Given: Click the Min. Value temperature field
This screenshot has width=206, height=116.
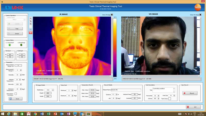Looking at the screenshot, I should [92, 96].
